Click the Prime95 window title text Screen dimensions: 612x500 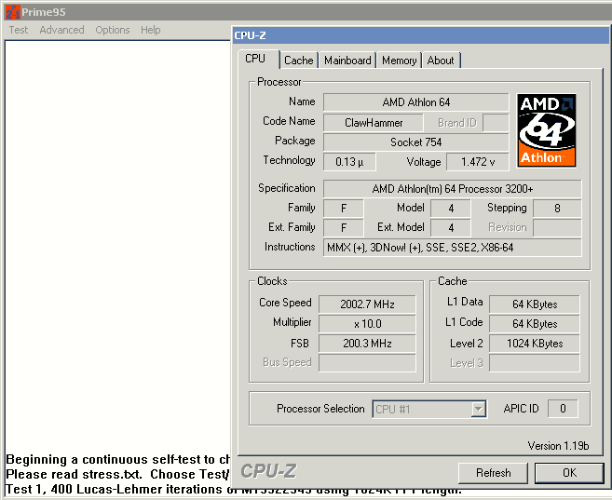(44, 12)
